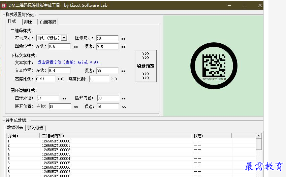Select row 126505XY100001
This screenshot has width=286, height=177.
pos(131,145)
